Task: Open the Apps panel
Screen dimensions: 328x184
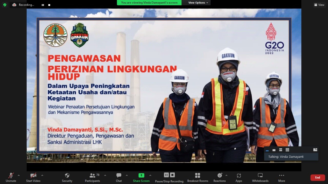Action: click(x=239, y=177)
